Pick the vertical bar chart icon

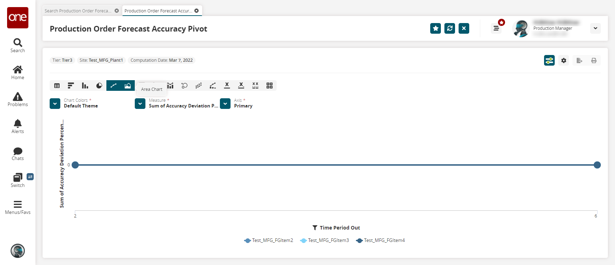click(x=85, y=85)
